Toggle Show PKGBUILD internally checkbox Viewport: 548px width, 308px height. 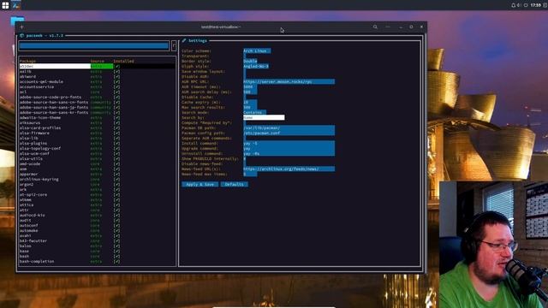[245, 159]
